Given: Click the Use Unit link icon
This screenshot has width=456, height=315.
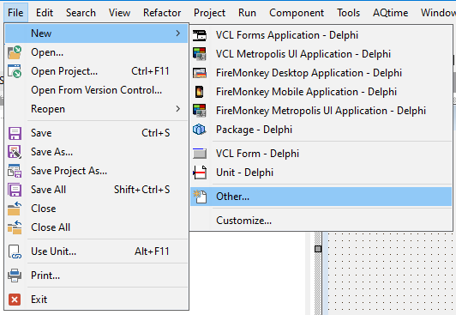Looking at the screenshot, I should pyautogui.click(x=15, y=251).
